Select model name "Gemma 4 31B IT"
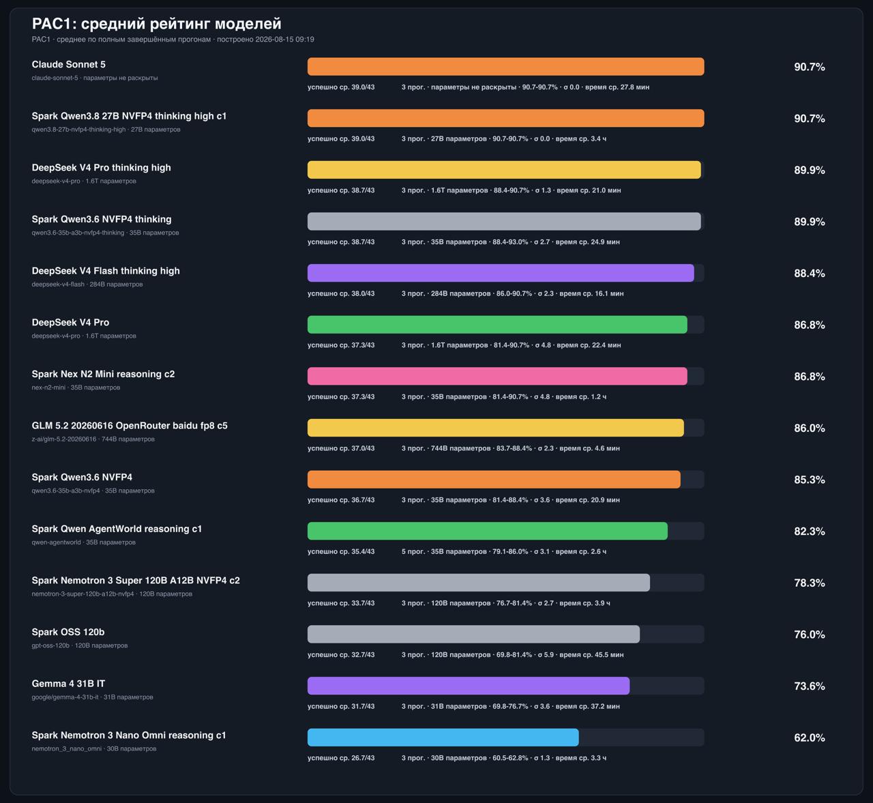 68,684
